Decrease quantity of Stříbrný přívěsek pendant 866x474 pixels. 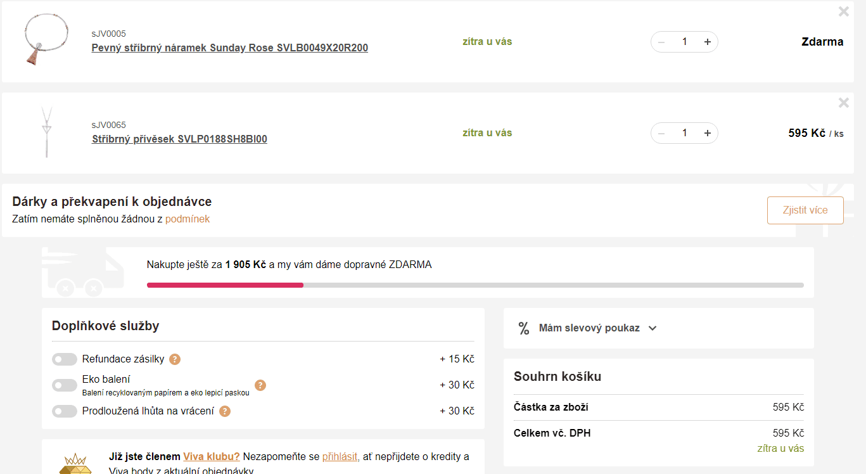661,133
